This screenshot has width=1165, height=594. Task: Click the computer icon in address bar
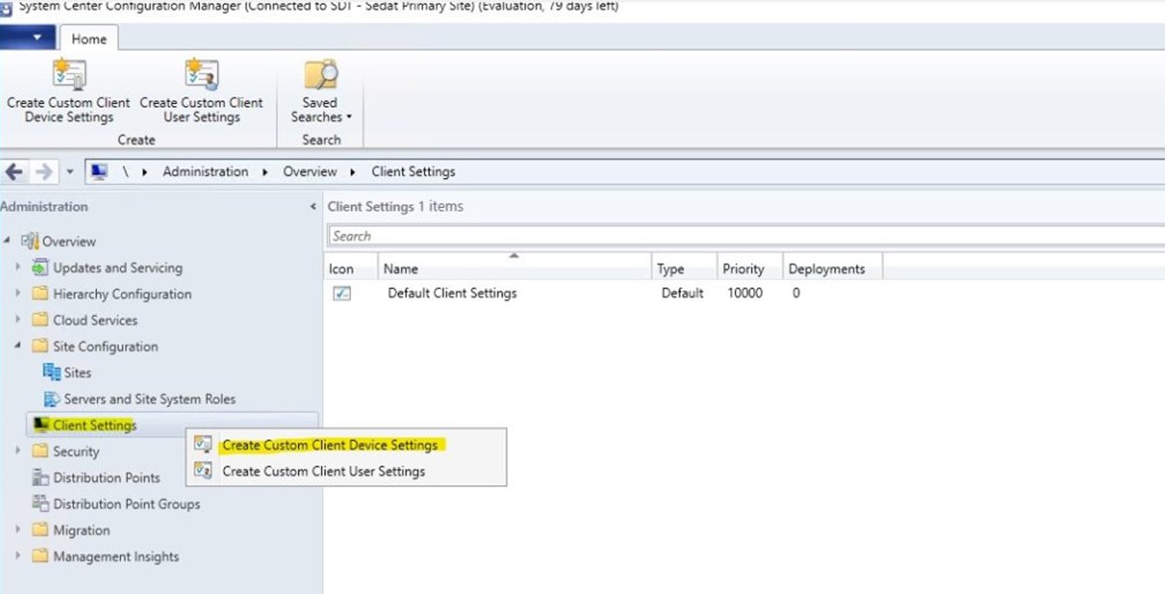[x=99, y=172]
